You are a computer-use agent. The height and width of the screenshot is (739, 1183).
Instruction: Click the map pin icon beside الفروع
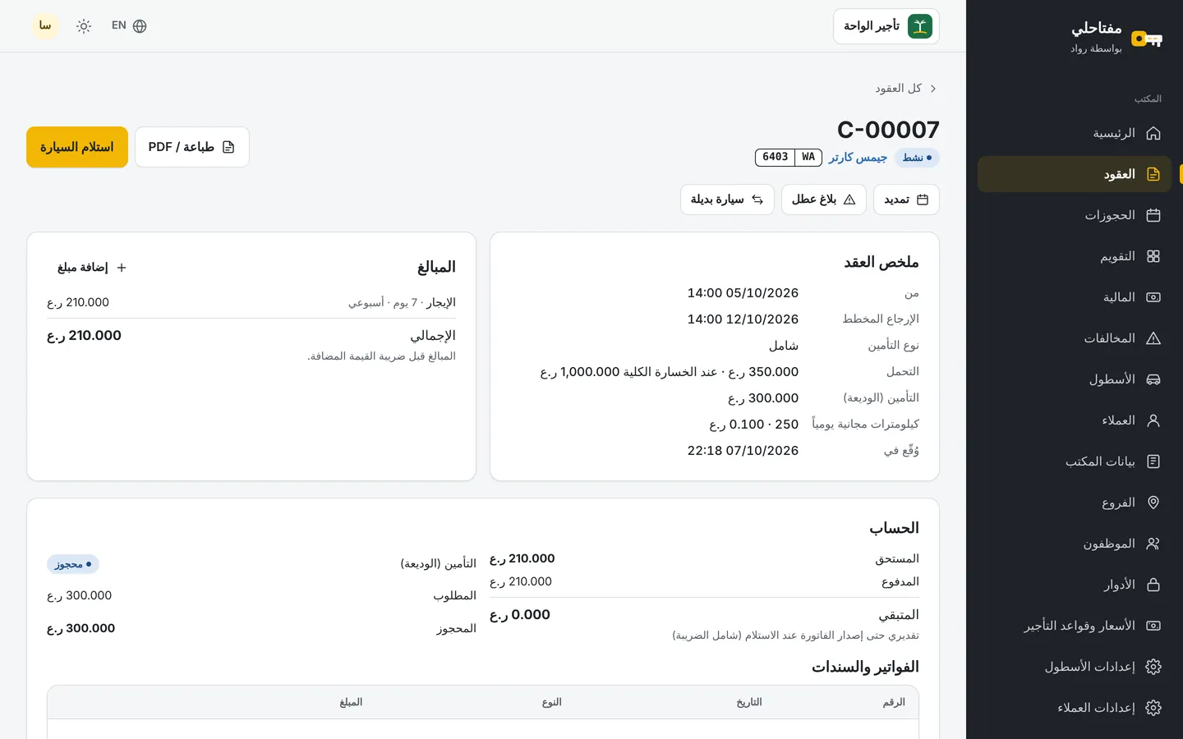(1153, 503)
